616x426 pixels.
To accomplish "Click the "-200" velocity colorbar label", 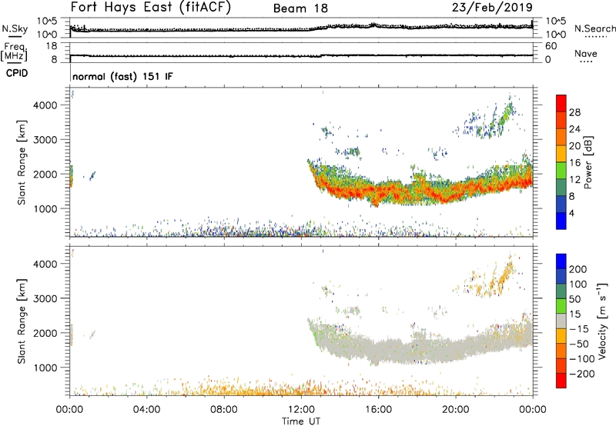I will click(x=582, y=374).
